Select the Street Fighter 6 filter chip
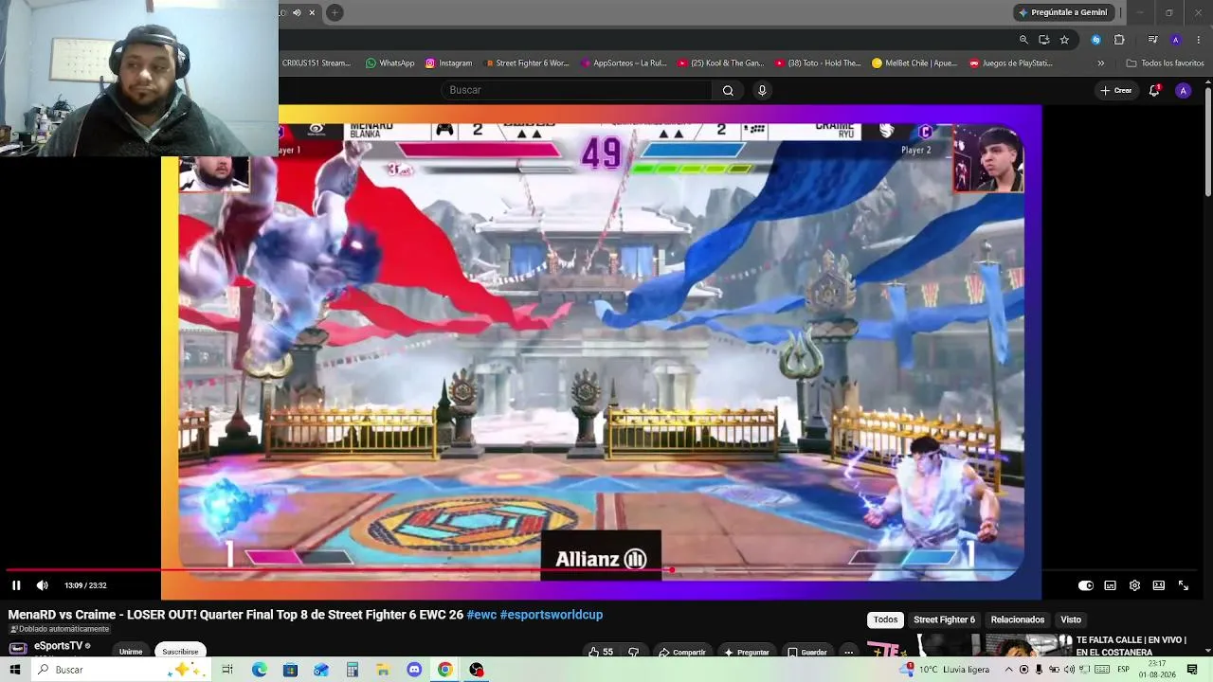 click(x=944, y=619)
